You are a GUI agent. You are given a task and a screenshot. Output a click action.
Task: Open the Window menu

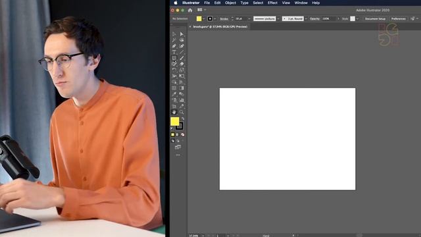301,3
